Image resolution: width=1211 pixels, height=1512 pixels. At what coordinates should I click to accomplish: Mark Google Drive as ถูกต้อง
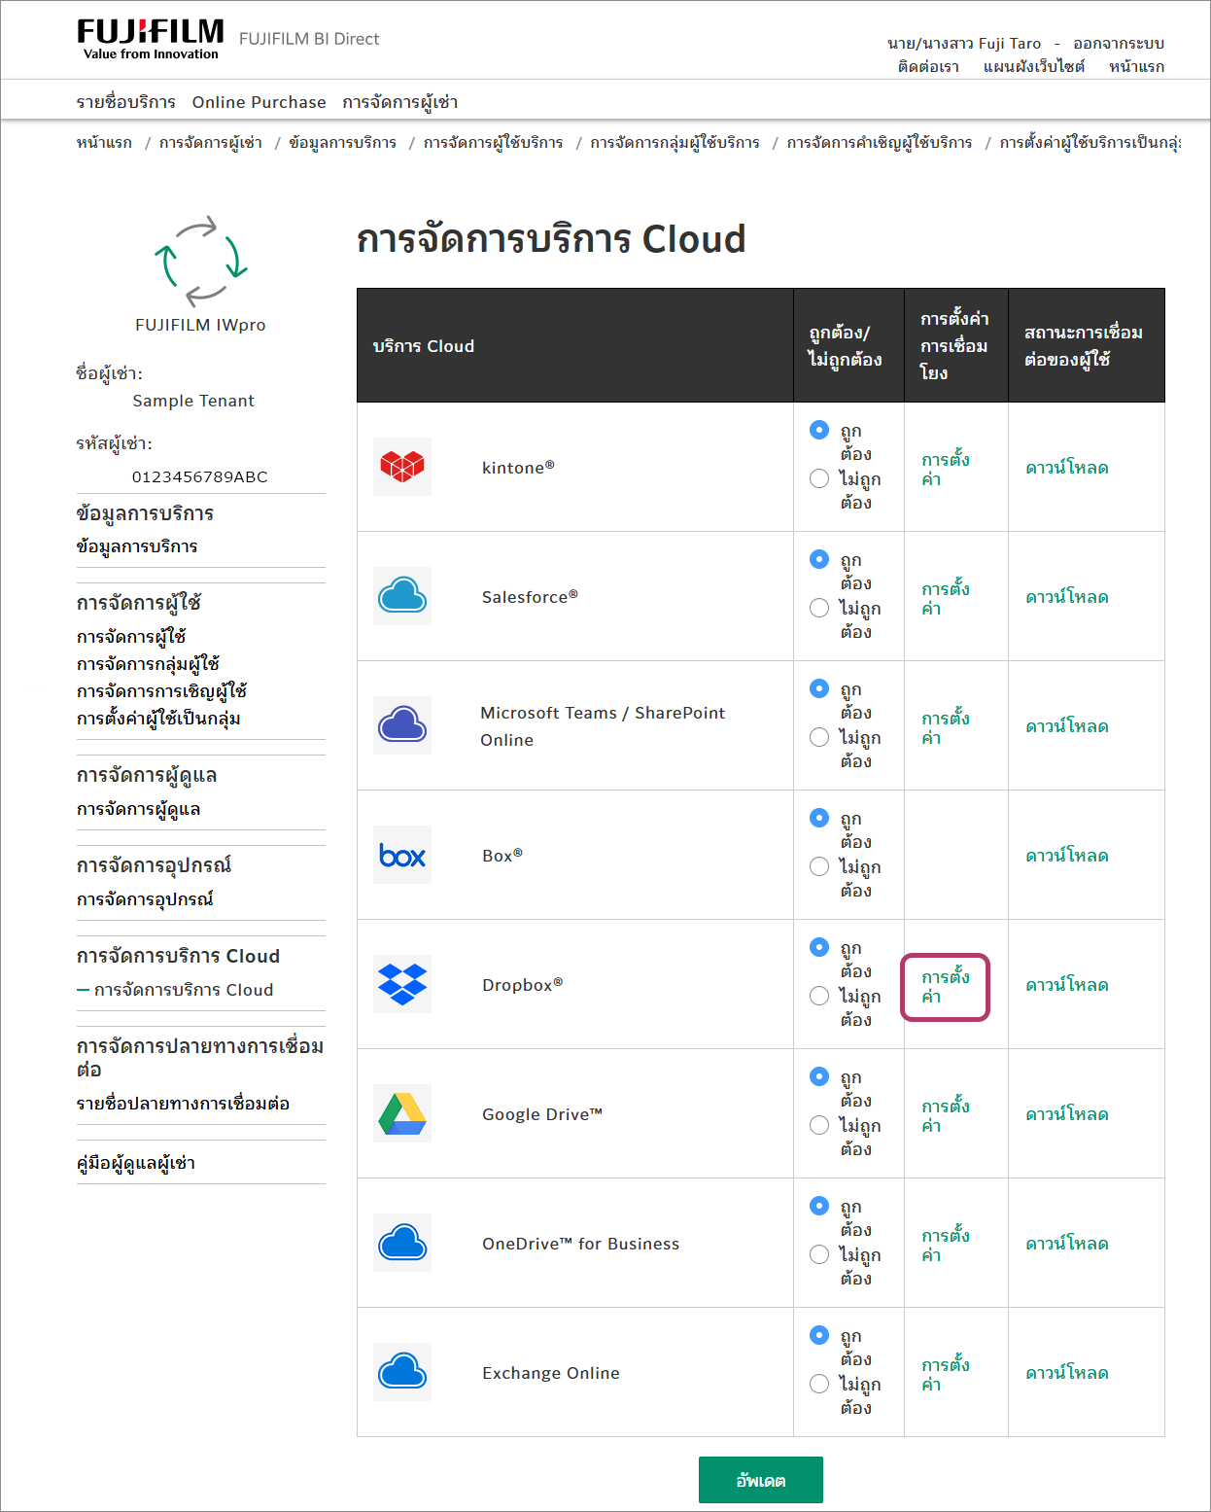point(819,1076)
